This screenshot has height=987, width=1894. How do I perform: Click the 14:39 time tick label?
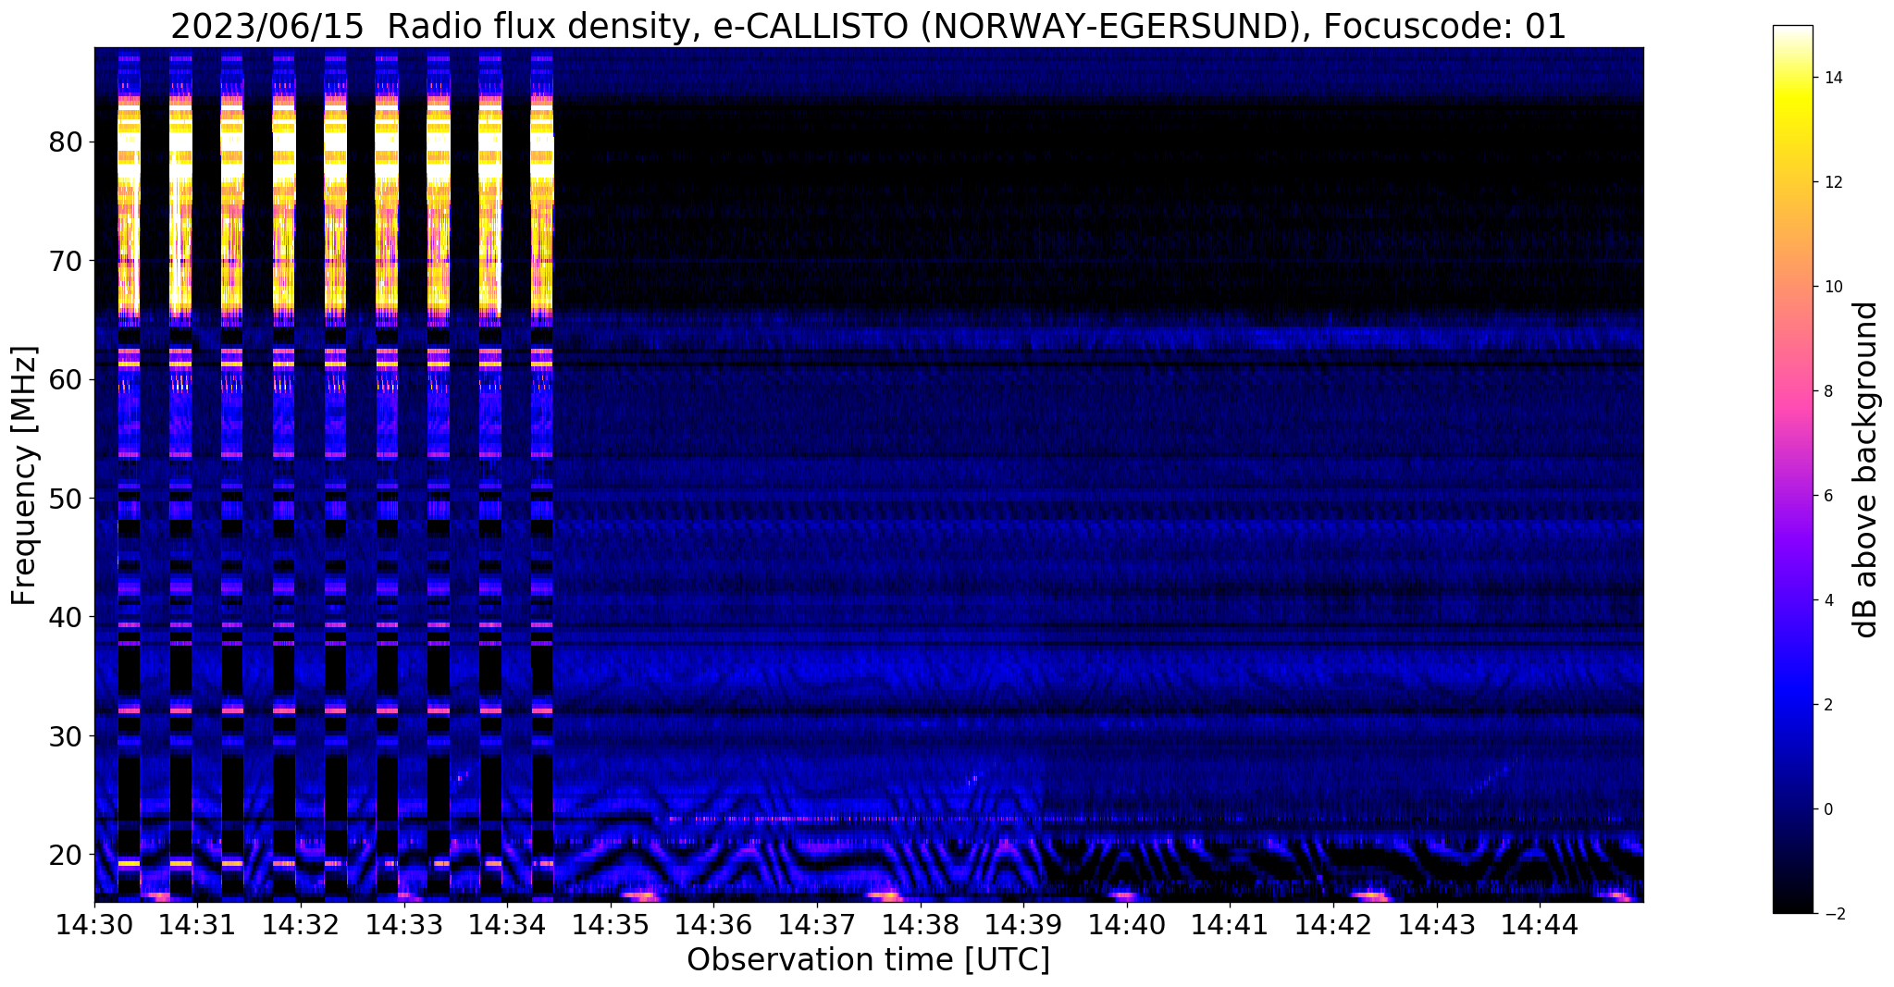(1023, 925)
